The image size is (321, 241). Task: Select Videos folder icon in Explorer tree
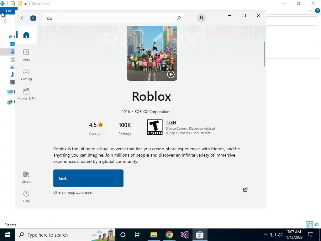point(13,82)
